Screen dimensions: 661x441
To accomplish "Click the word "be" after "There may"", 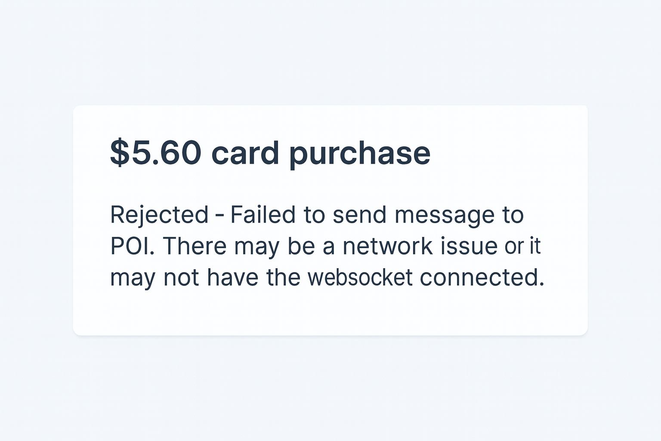I will click(301, 246).
